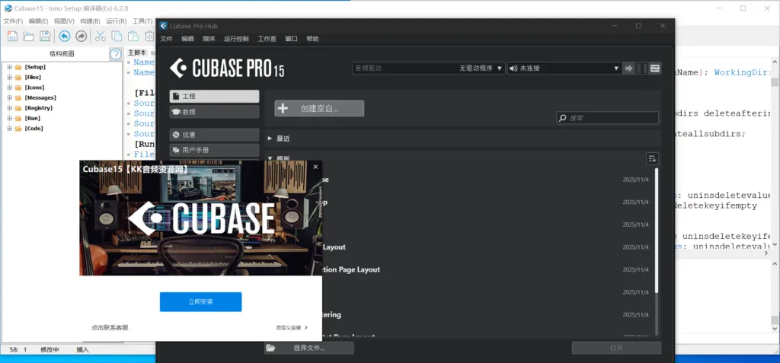The height and width of the screenshot is (363, 780).
Task: Click the redo arrow in Inno Setup toolbar
Action: coord(81,36)
